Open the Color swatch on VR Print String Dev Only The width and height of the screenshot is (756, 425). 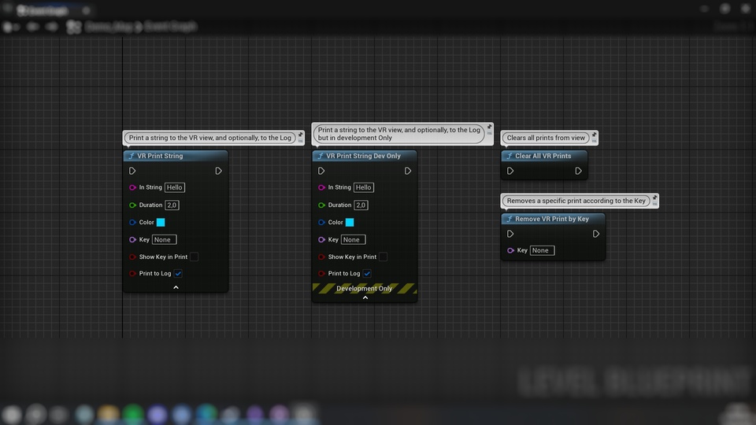(x=350, y=223)
